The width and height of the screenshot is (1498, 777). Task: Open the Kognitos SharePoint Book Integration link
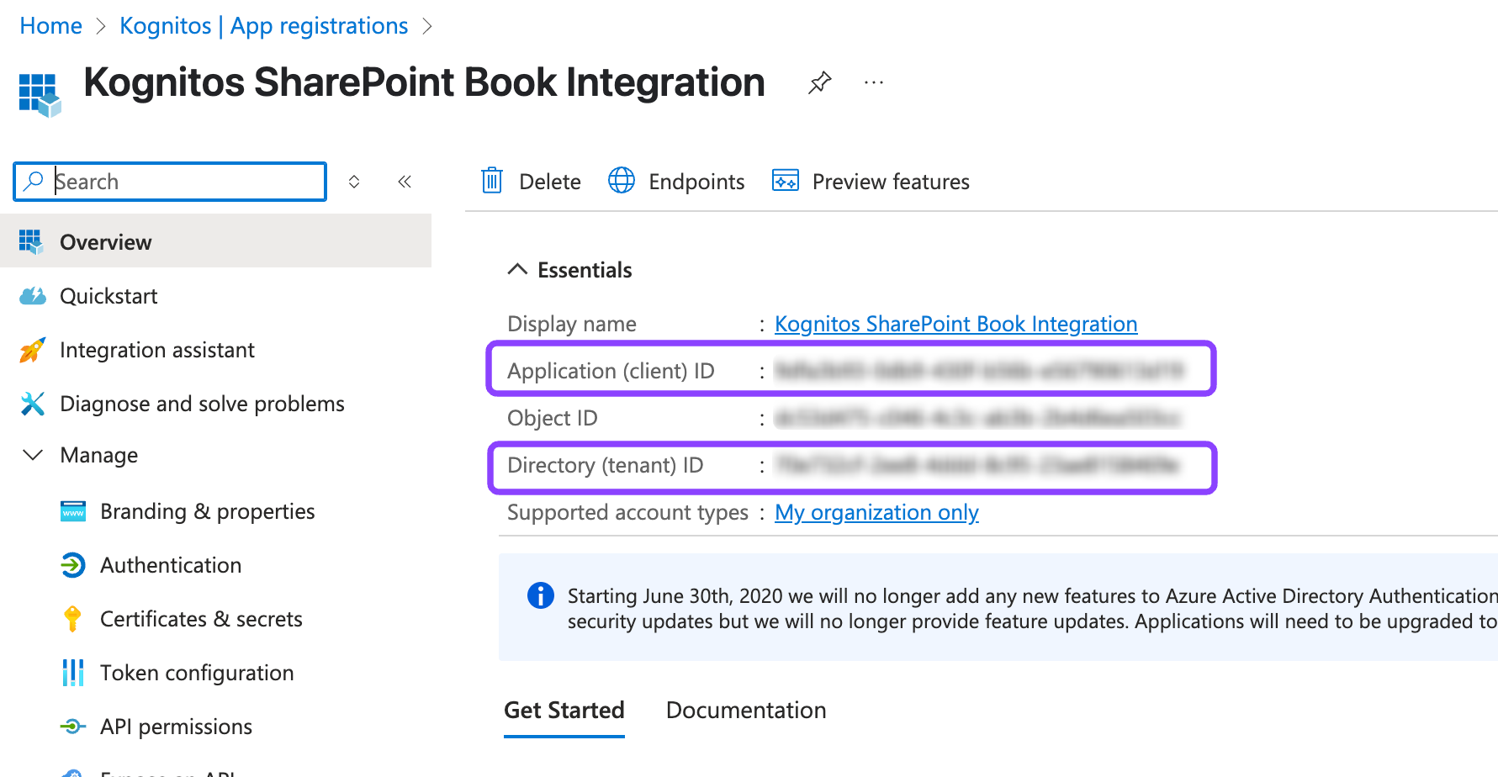click(955, 324)
